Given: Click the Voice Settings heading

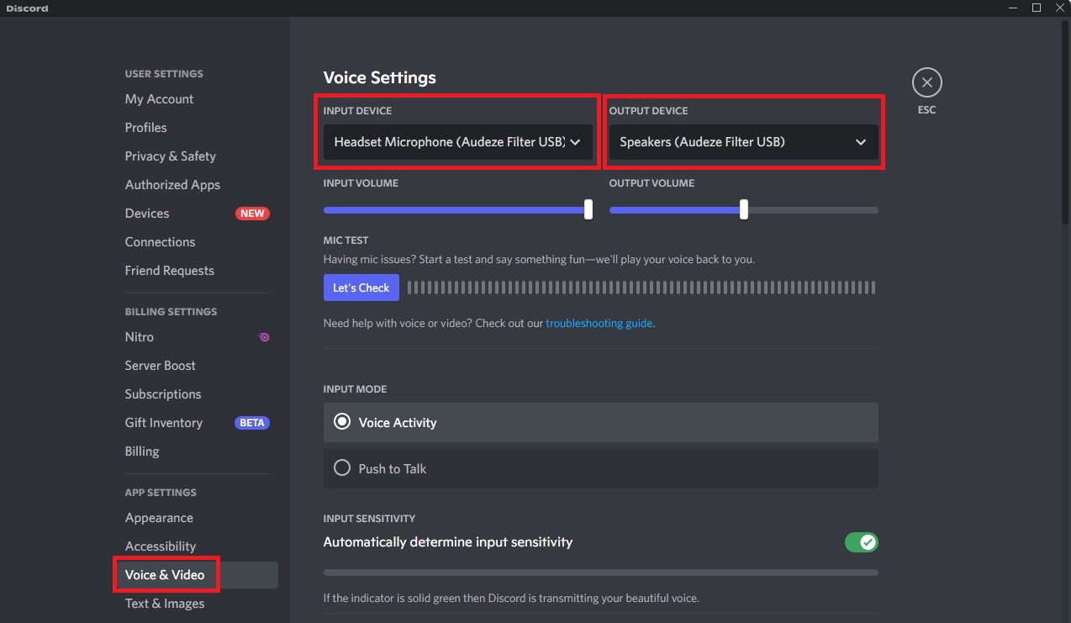Looking at the screenshot, I should coord(380,77).
